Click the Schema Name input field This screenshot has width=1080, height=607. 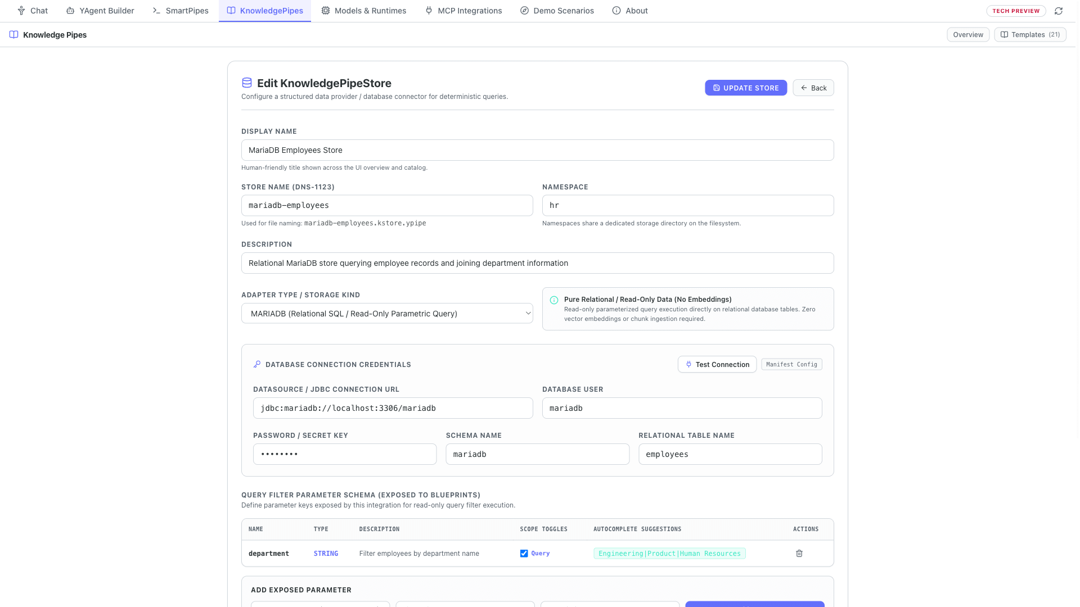click(537, 454)
